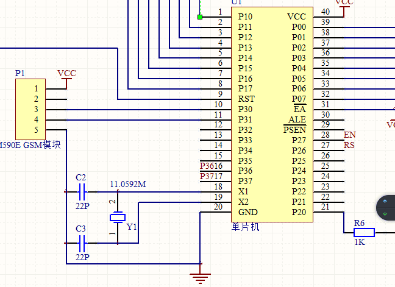Click the X1 pin name

(x=243, y=191)
